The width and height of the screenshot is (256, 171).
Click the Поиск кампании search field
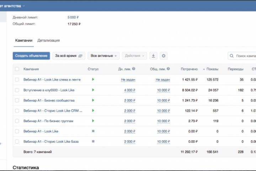click(242, 56)
